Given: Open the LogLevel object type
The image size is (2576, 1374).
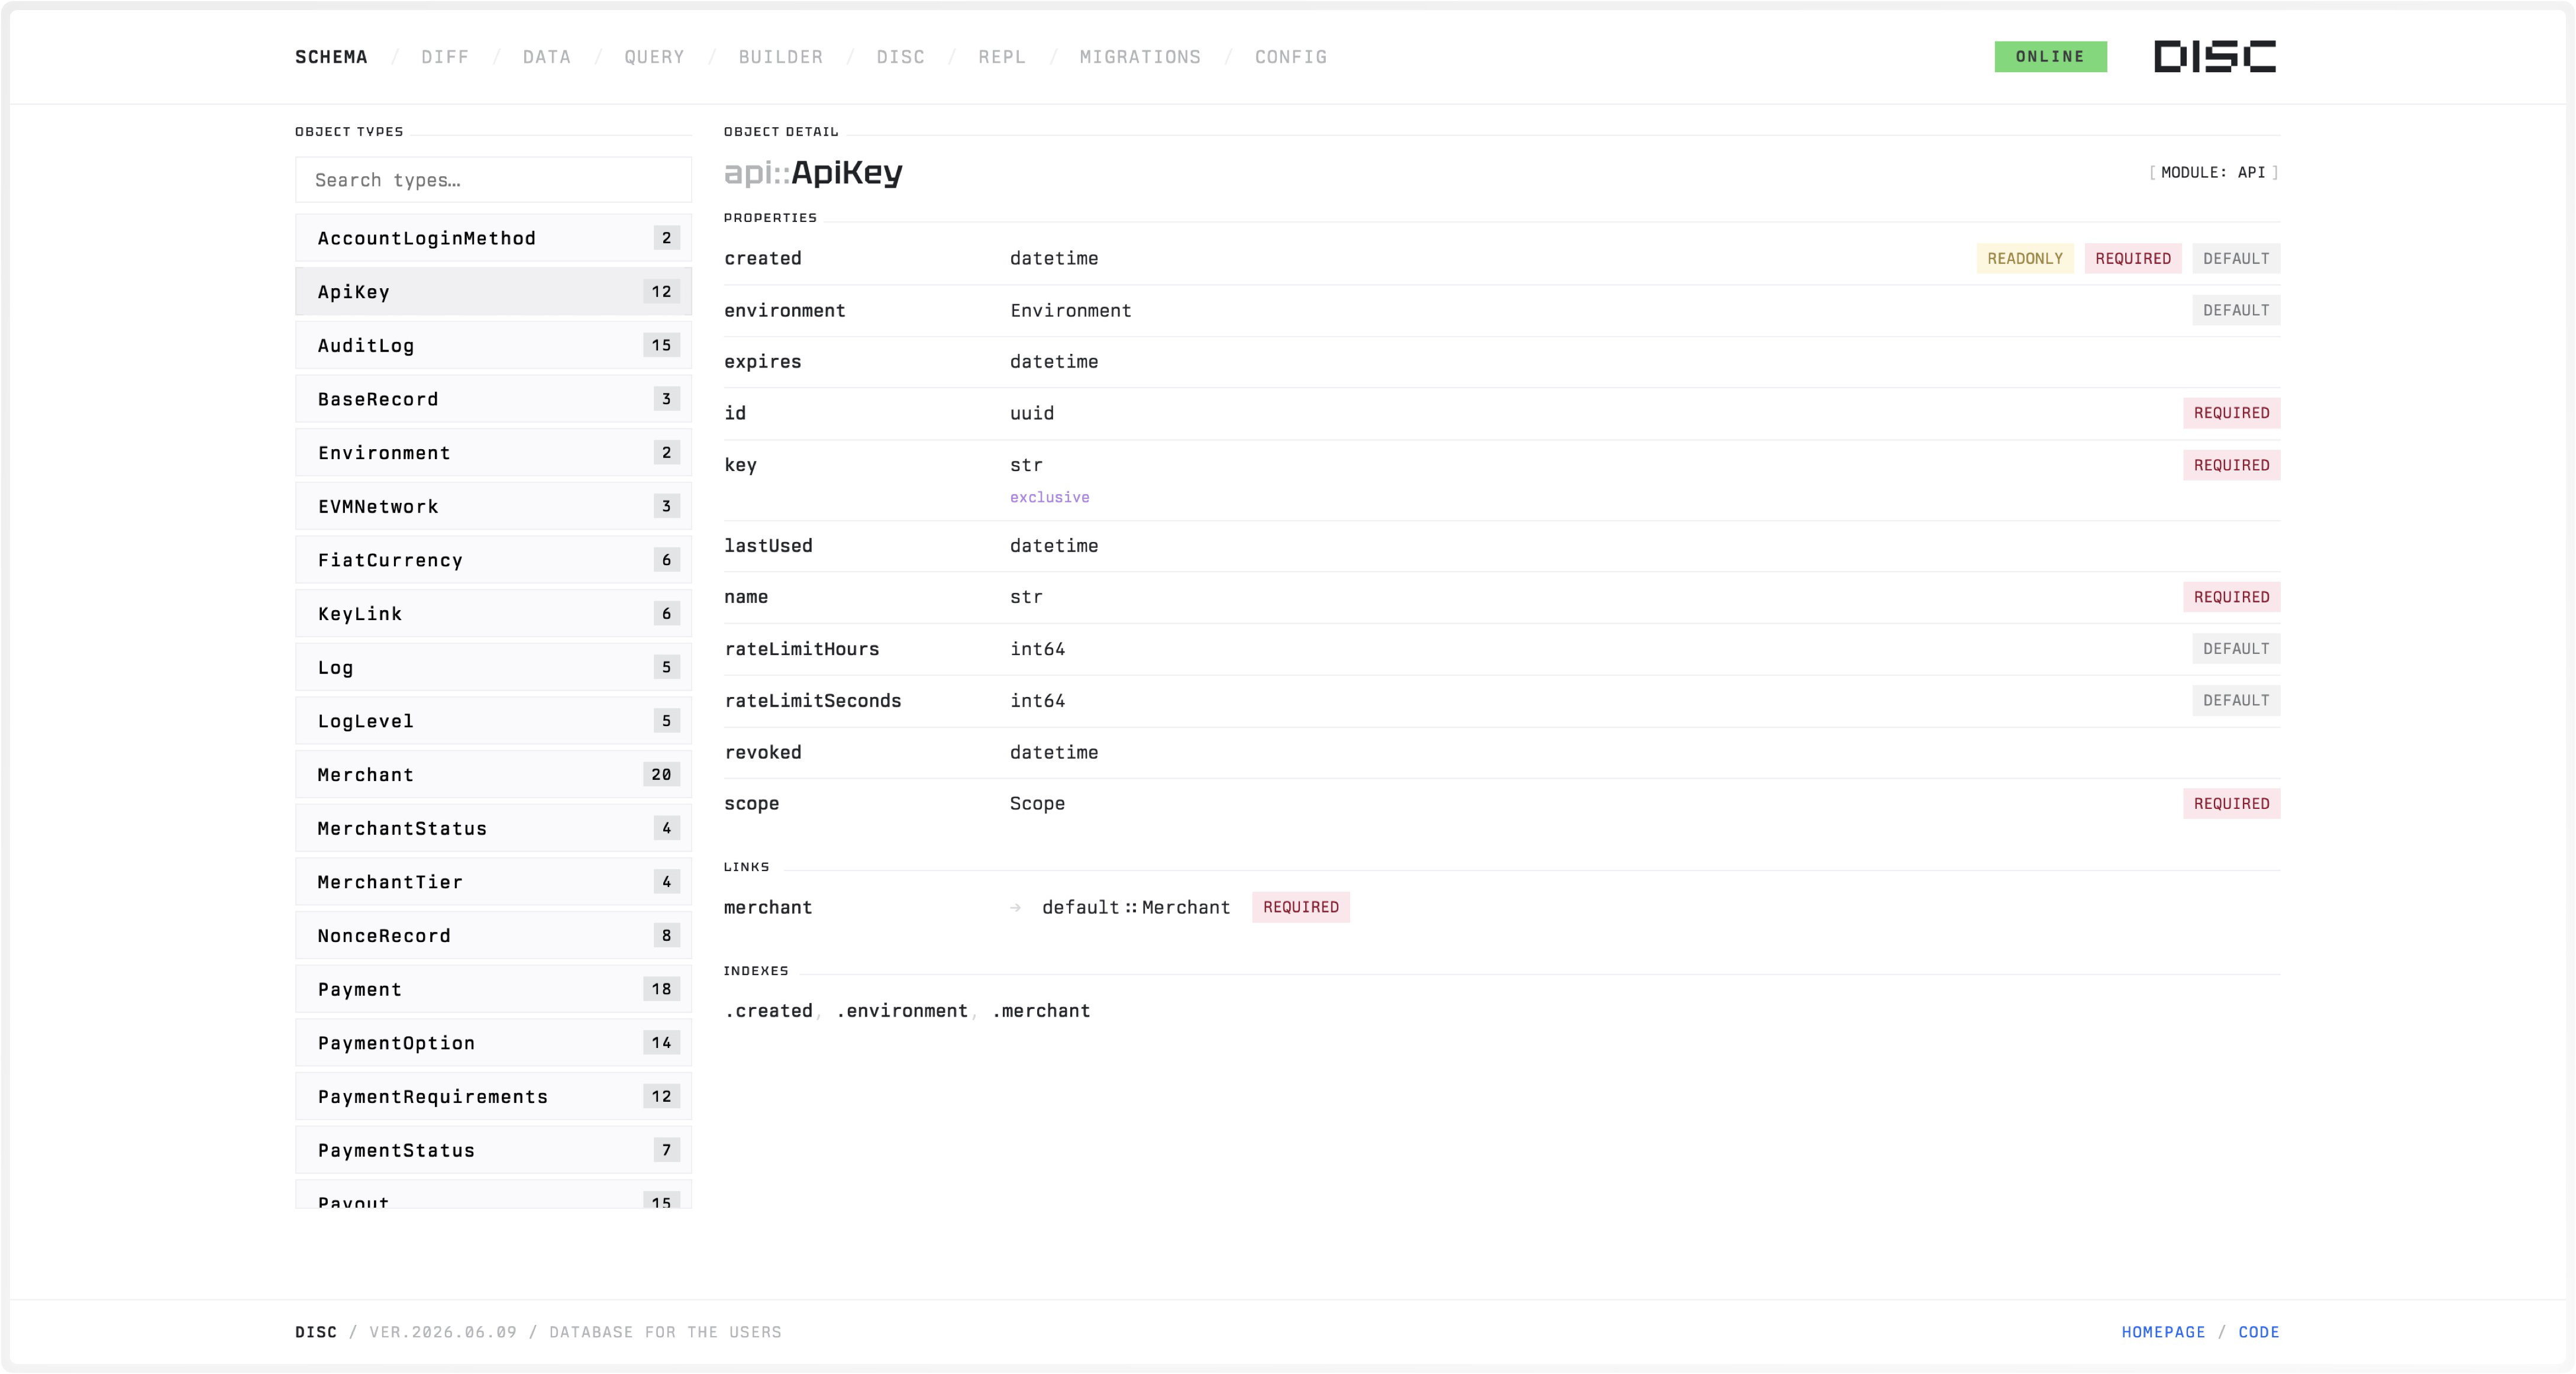Looking at the screenshot, I should (493, 721).
